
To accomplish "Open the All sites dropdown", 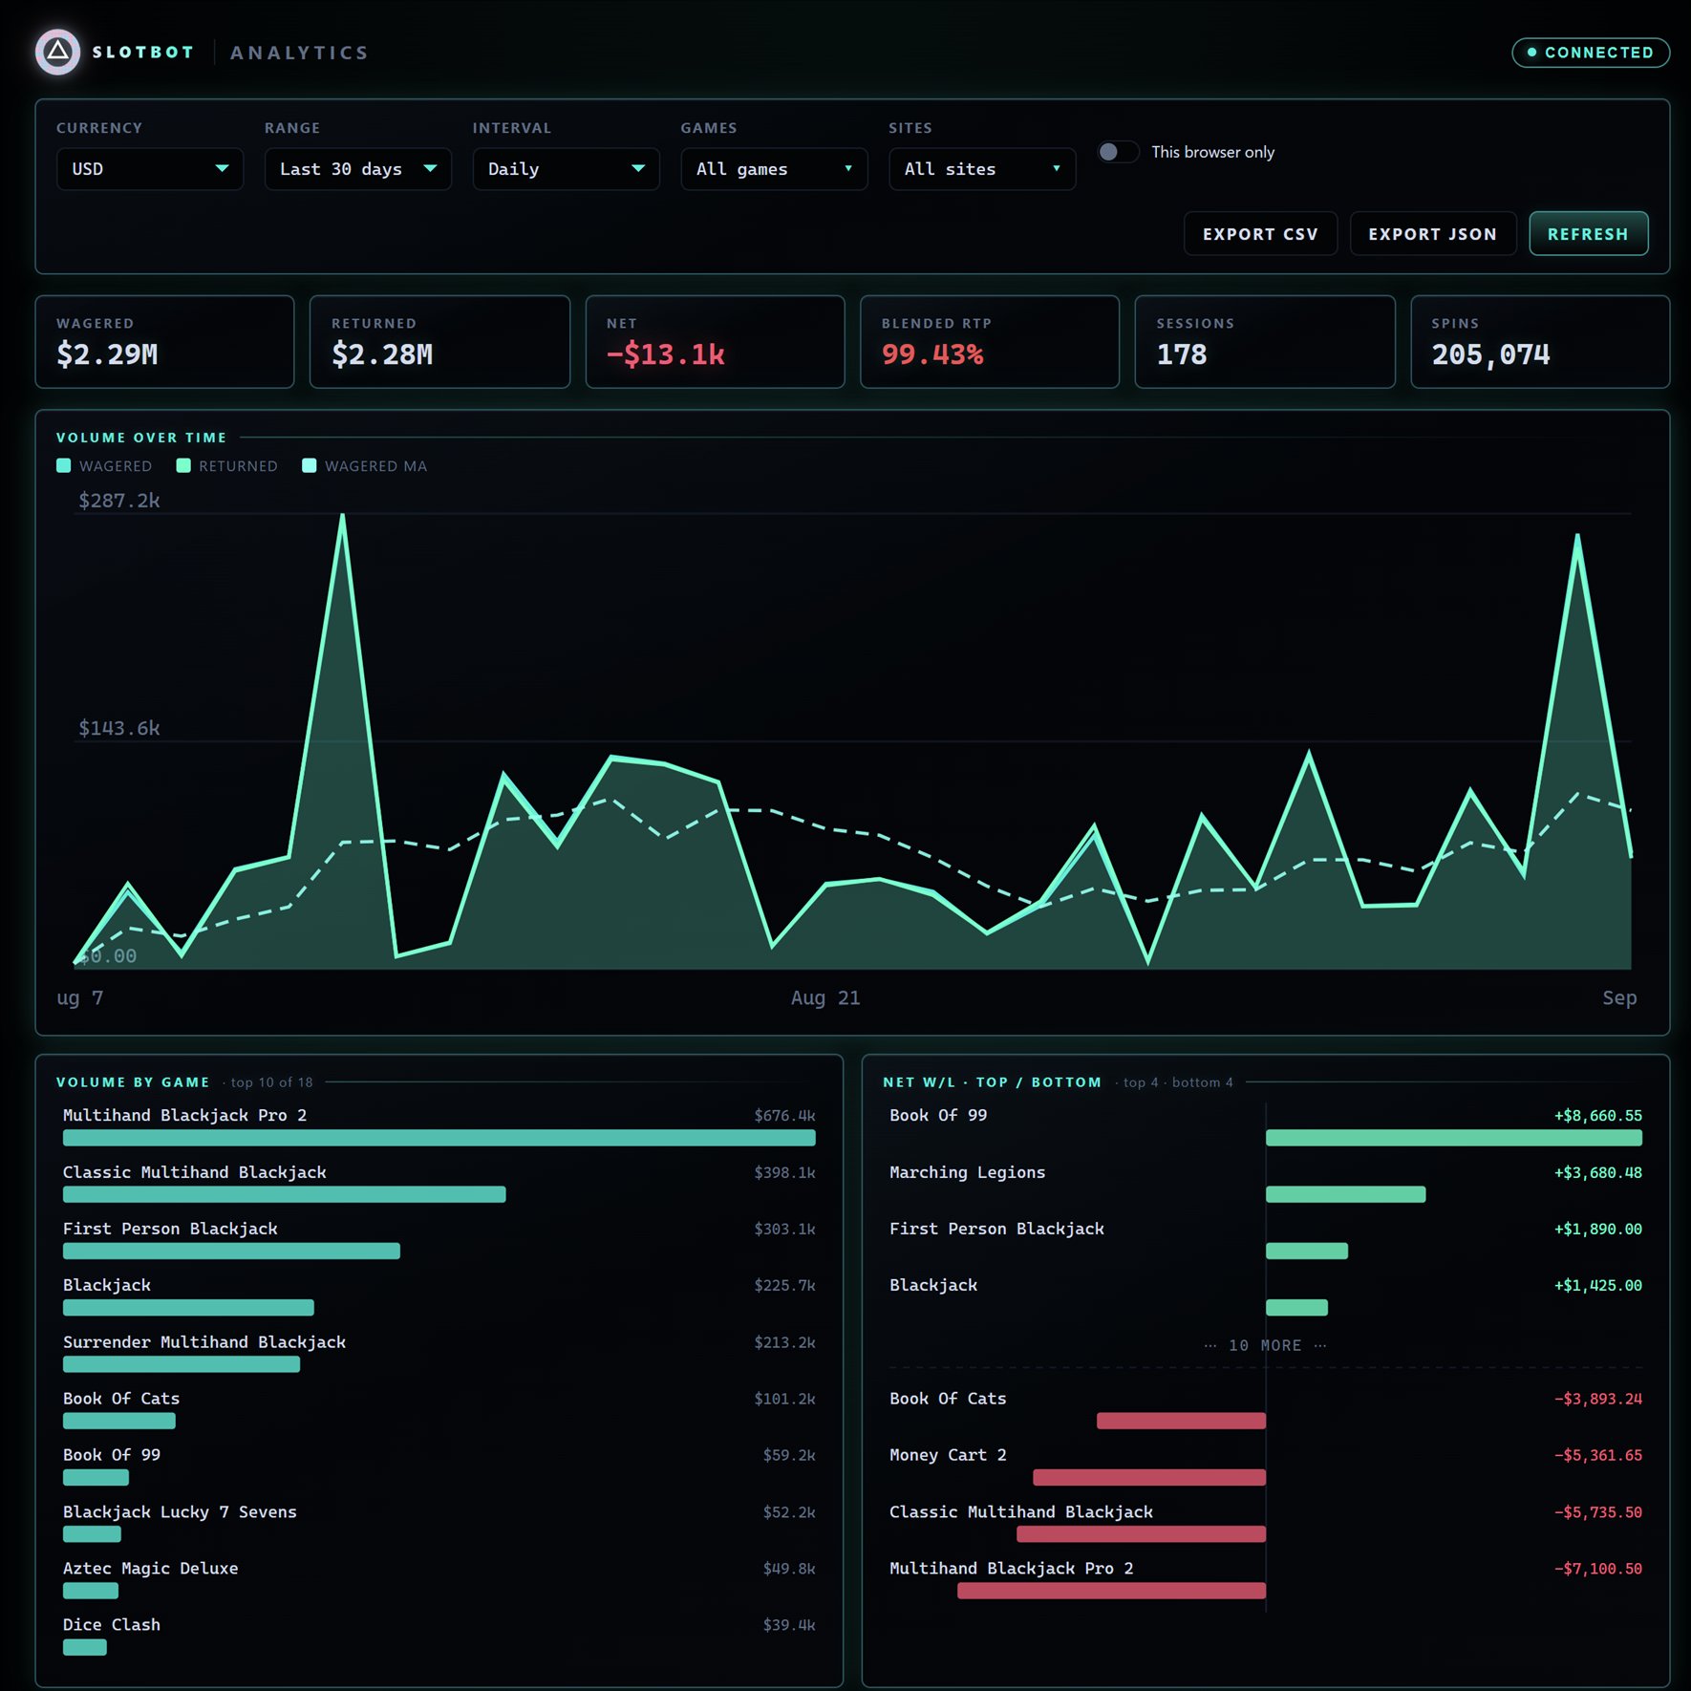I will click(983, 169).
